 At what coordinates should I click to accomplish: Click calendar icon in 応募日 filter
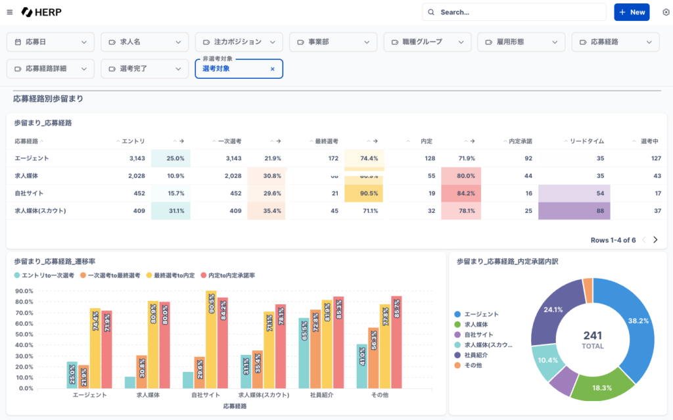pos(18,42)
